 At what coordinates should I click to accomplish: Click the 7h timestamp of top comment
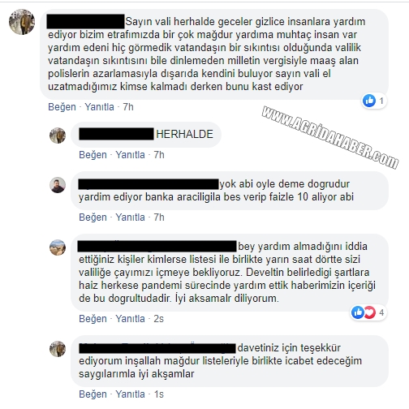[128, 107]
